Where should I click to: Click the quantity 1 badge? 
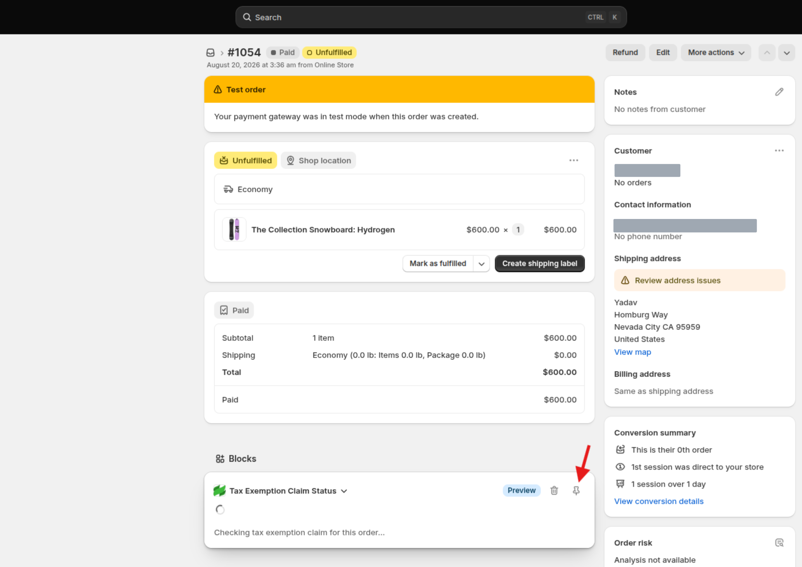518,230
